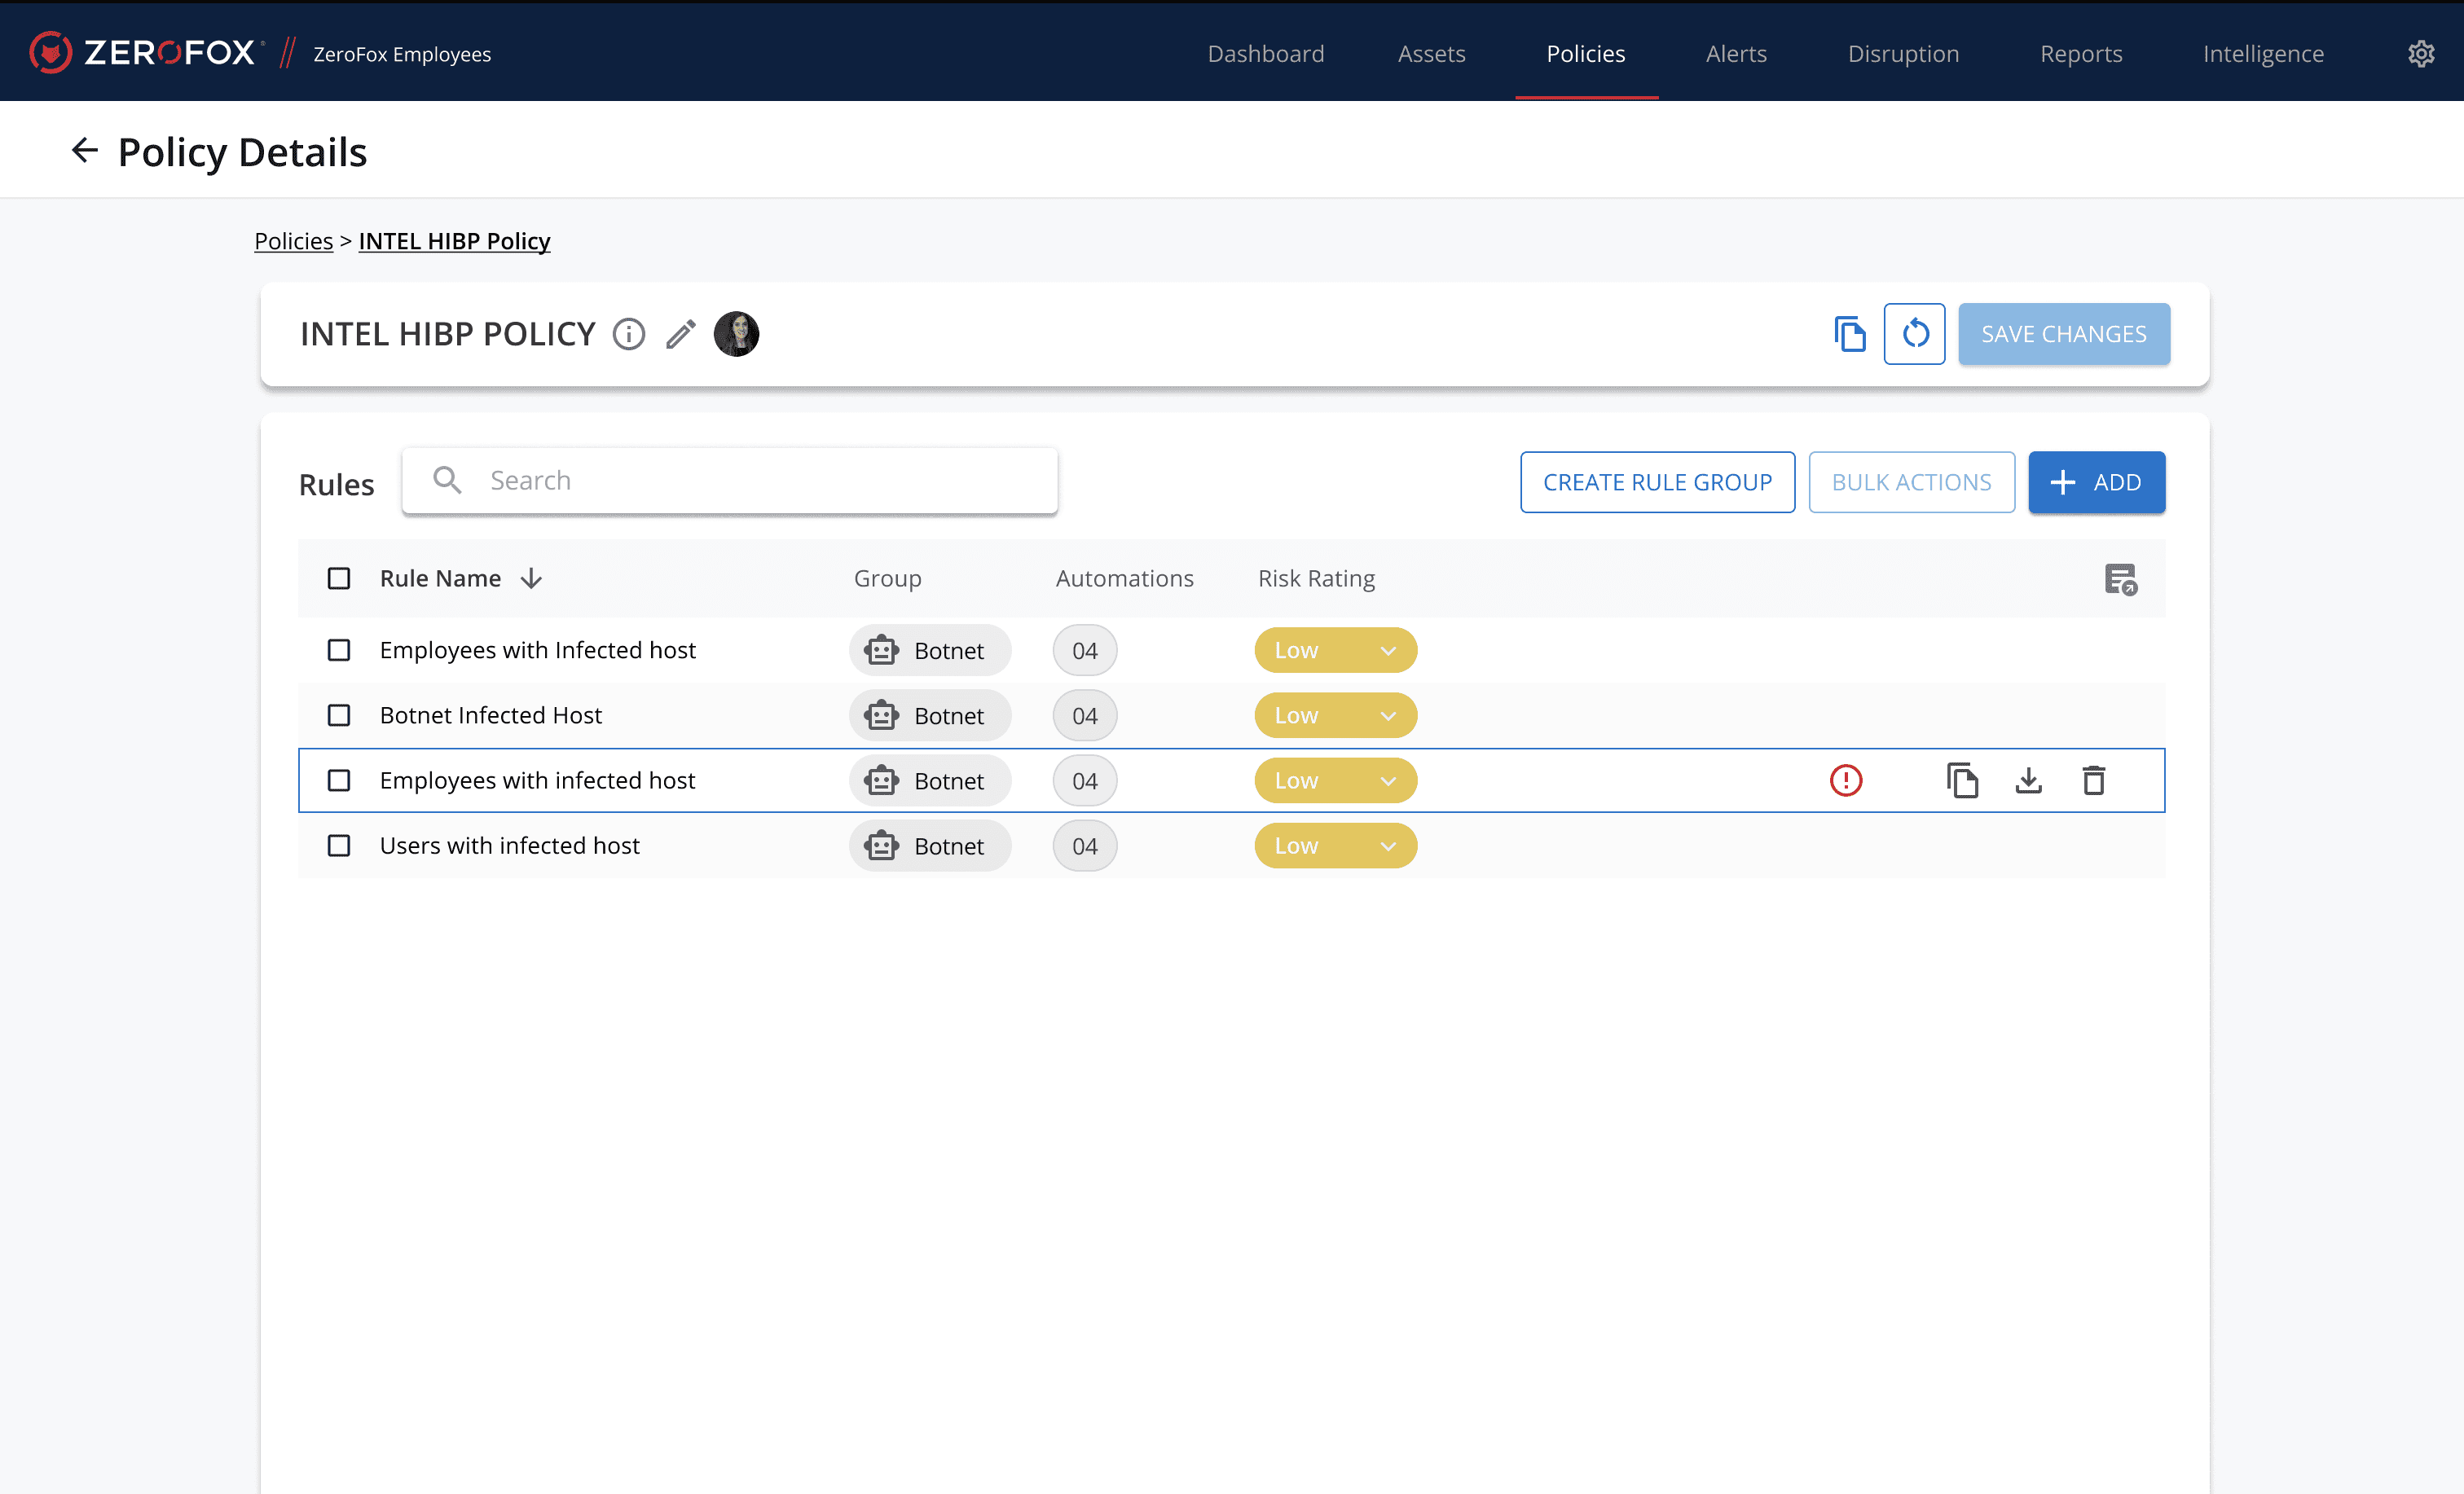Open table column settings icon
2464x1494 pixels.
(2120, 579)
